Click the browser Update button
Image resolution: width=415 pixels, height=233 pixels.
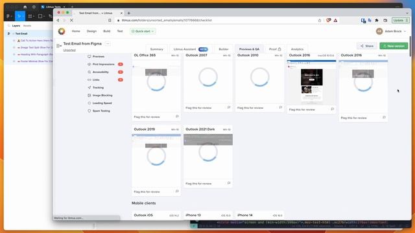coord(401,20)
